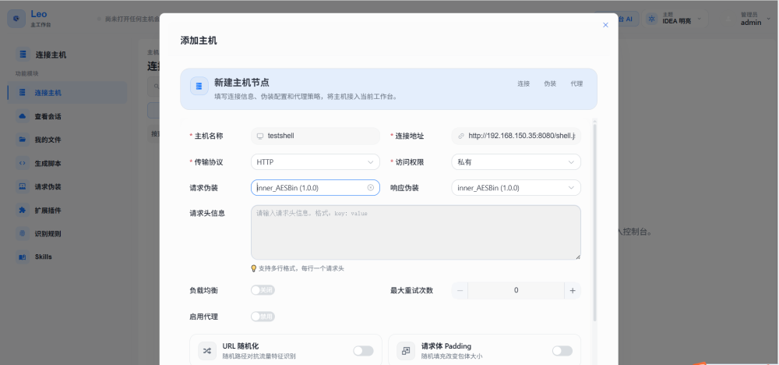This screenshot has width=779, height=365.
Task: Click the lightbulb hint icon
Action: [x=253, y=268]
